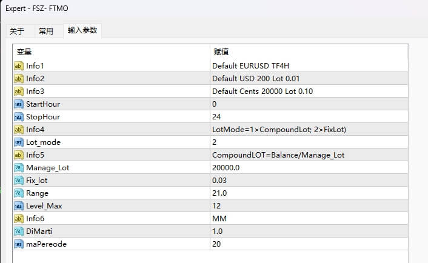Image resolution: width=428 pixels, height=263 pixels.
Task: Click the double-type icon beside Range
Action: (x=18, y=193)
